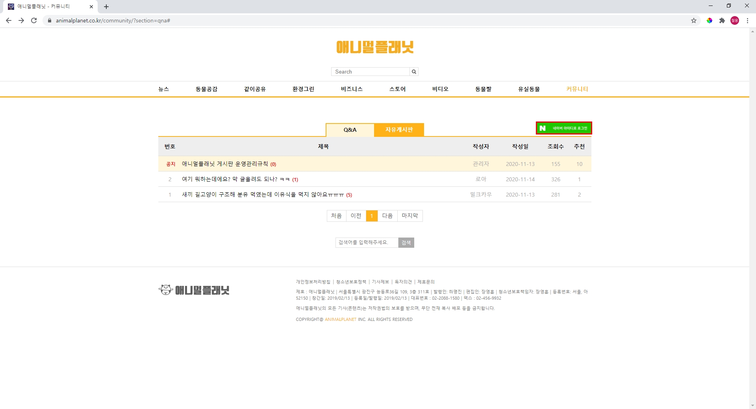Open the post about the rescued kitten

point(263,195)
